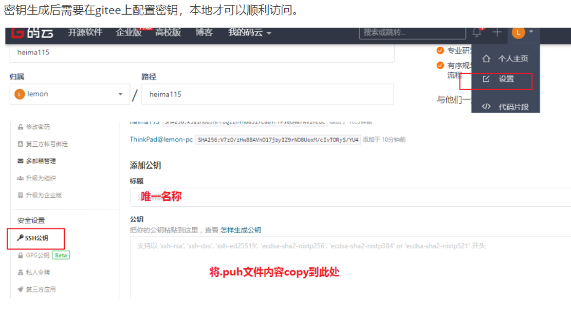Click the Beta badge next to GPG公钥

coord(61,255)
